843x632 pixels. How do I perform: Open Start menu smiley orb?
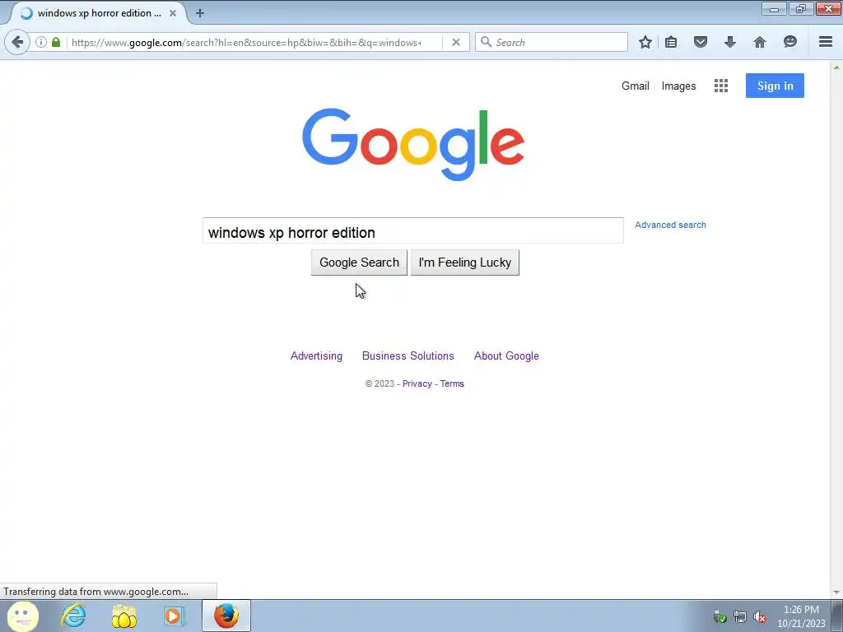tap(23, 616)
